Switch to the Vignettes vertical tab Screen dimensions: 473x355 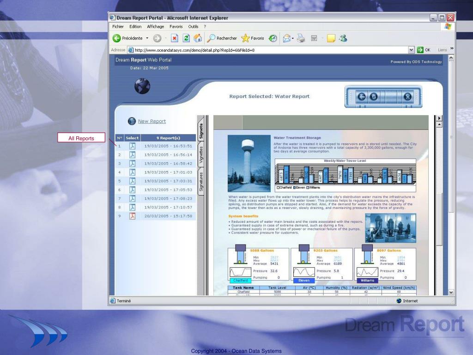tap(201, 154)
